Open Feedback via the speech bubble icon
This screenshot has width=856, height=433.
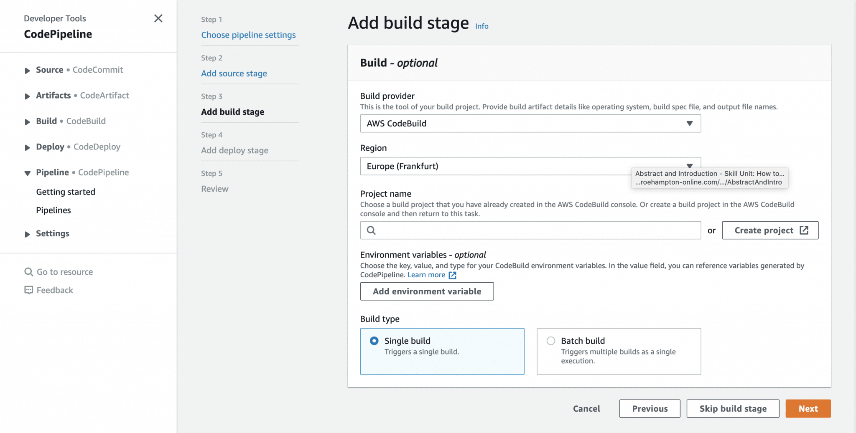pyautogui.click(x=28, y=290)
